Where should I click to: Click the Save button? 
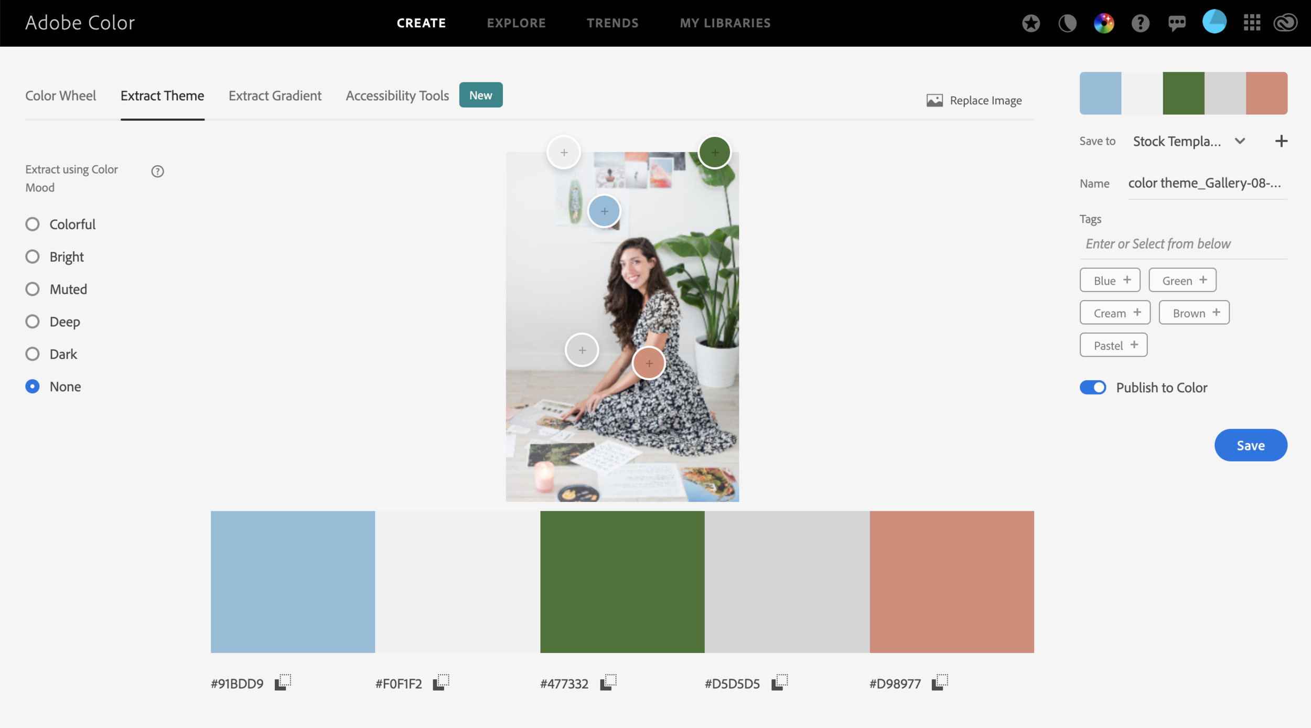(1250, 445)
